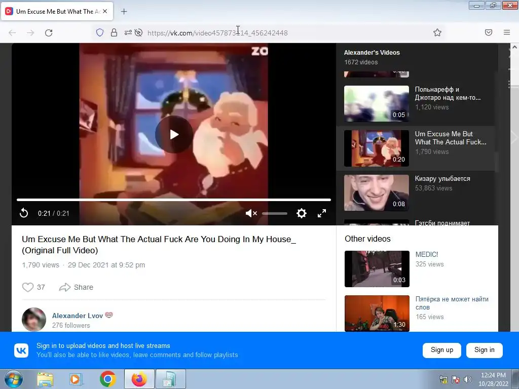This screenshot has height=389, width=519.
Task: Click Польнарефф и Джотаро video title
Action: (x=448, y=93)
